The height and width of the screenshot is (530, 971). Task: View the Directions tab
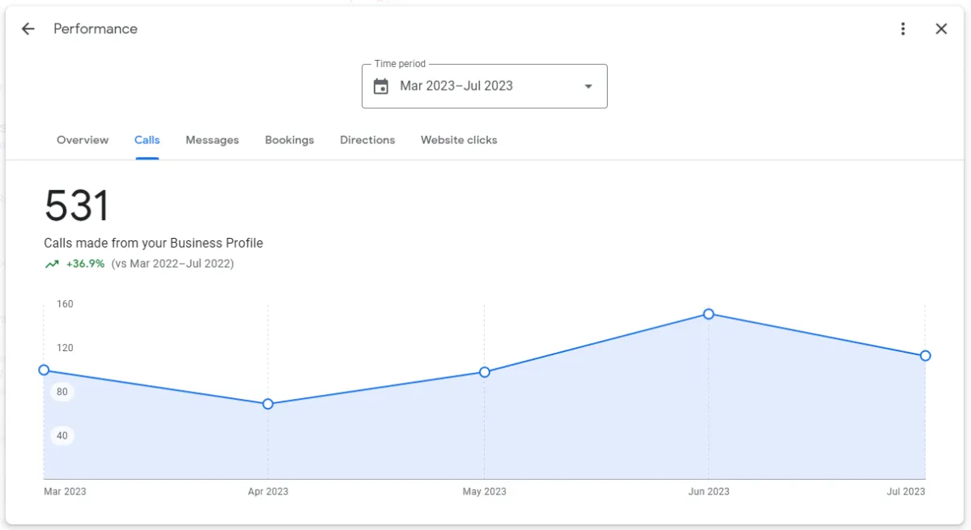pos(367,140)
